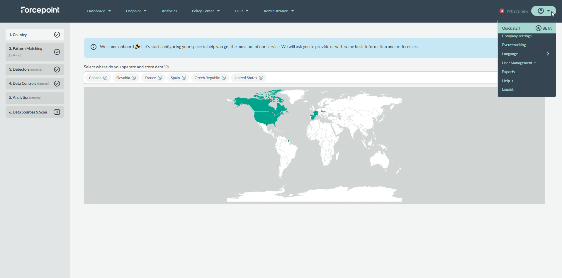Click the Detectors step checkmark icon
Image resolution: width=562 pixels, height=278 pixels.
(x=57, y=69)
